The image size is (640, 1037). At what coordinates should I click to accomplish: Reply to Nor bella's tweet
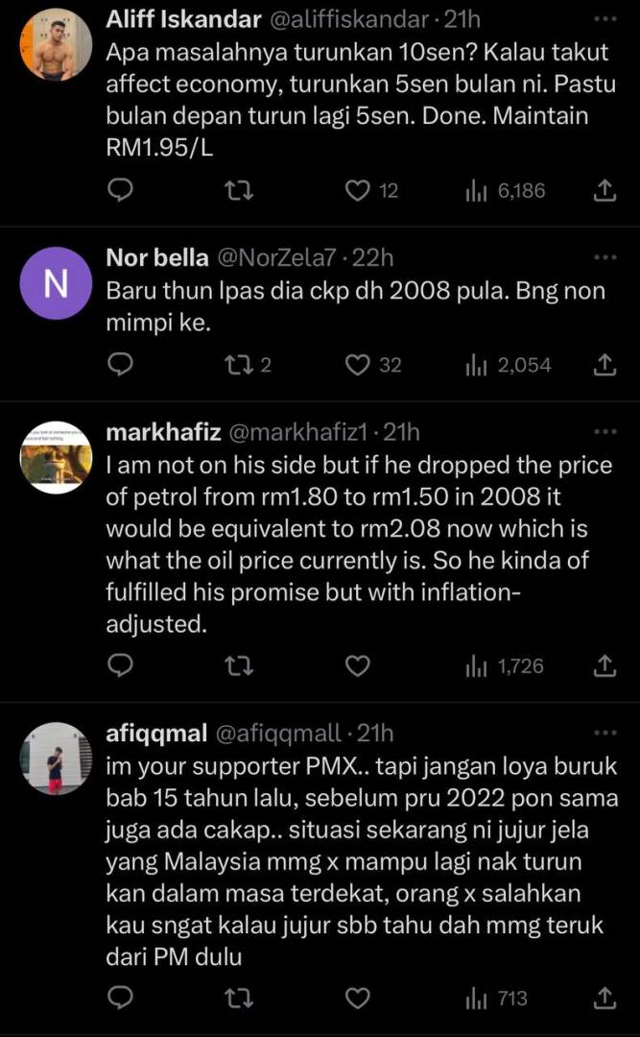click(119, 365)
